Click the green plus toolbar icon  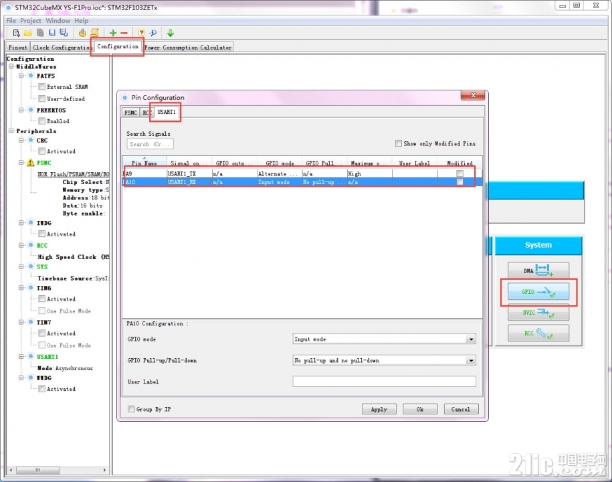pyautogui.click(x=113, y=33)
